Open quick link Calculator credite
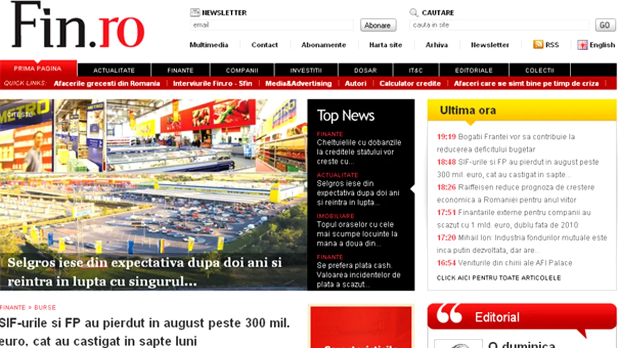The width and height of the screenshot is (618, 348). (x=410, y=83)
